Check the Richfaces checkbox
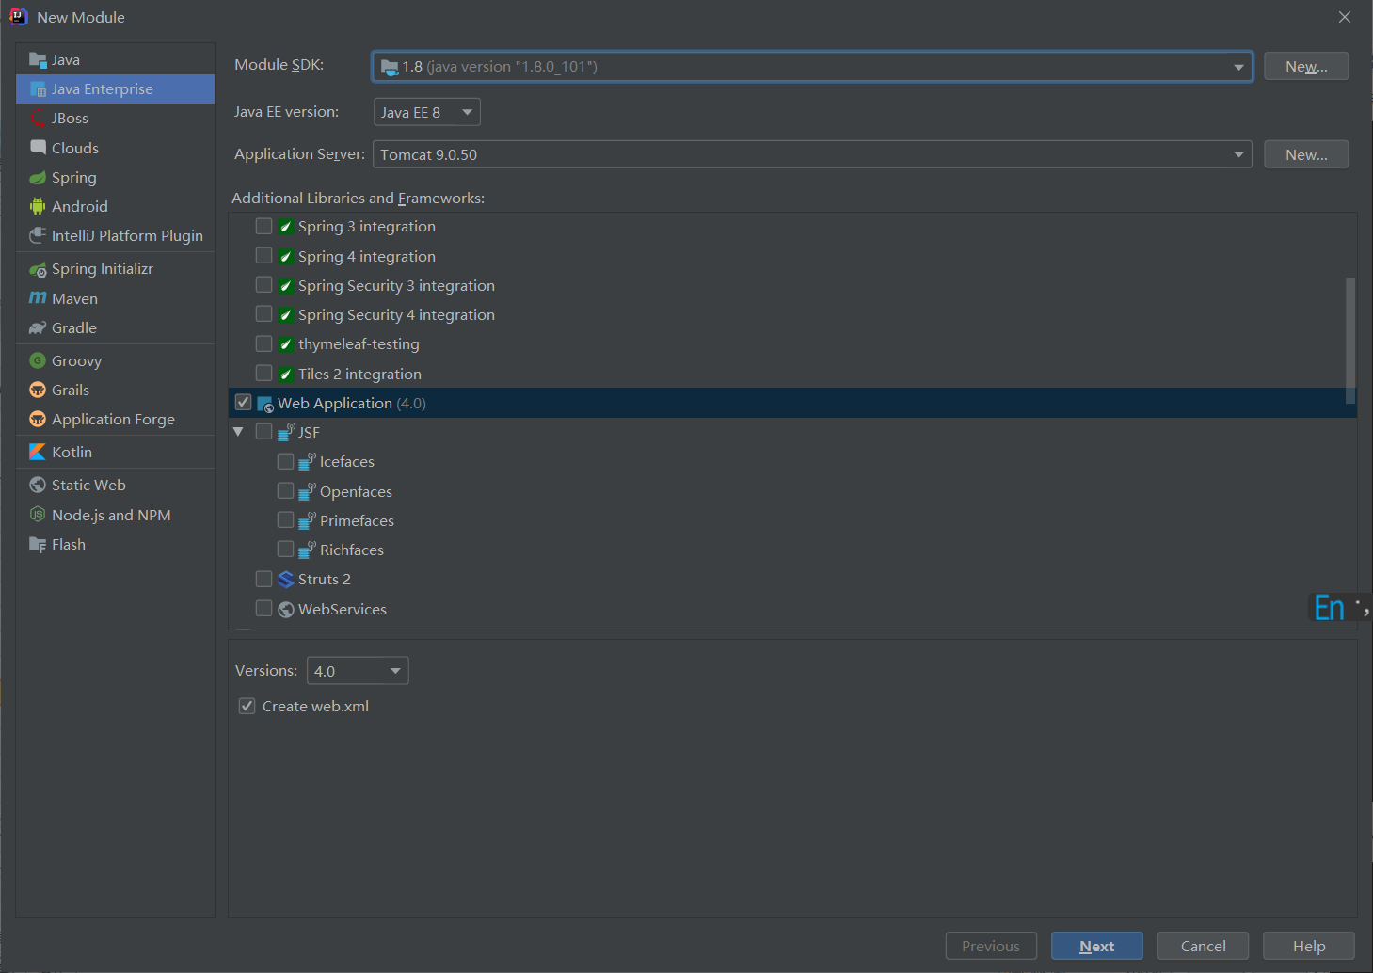Image resolution: width=1373 pixels, height=973 pixels. pos(285,550)
